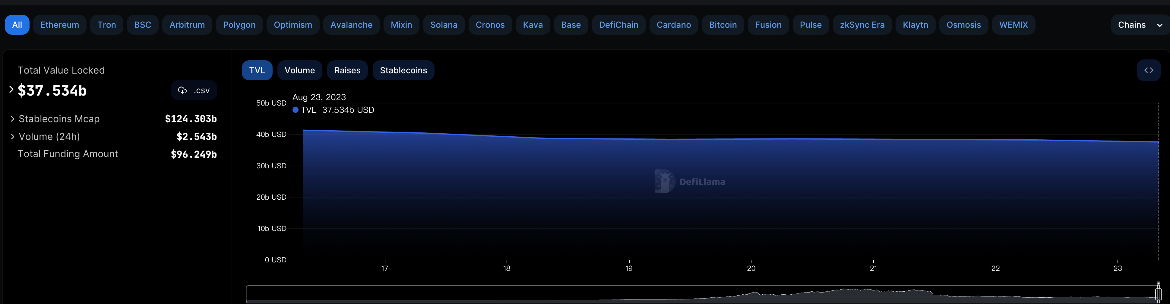
Task: Open the Chains dropdown
Action: click(1140, 24)
